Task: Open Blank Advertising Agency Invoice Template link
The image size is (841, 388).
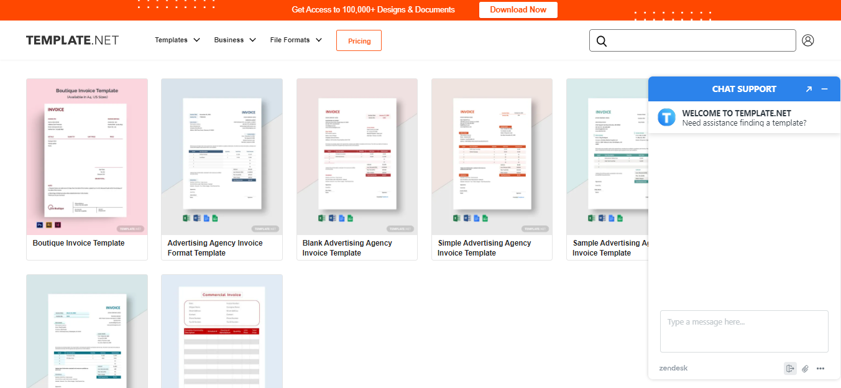Action: [x=347, y=247]
